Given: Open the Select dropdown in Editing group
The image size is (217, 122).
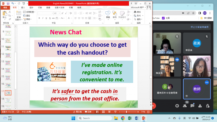Looking at the screenshot, I should (x=138, y=19).
